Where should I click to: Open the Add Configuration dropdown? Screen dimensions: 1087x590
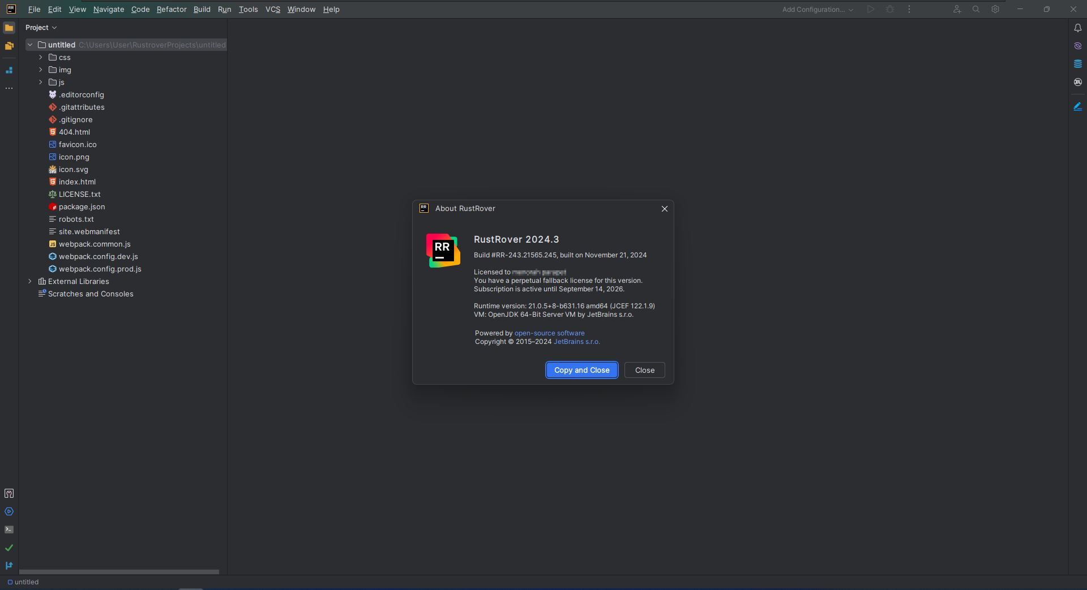click(x=818, y=9)
